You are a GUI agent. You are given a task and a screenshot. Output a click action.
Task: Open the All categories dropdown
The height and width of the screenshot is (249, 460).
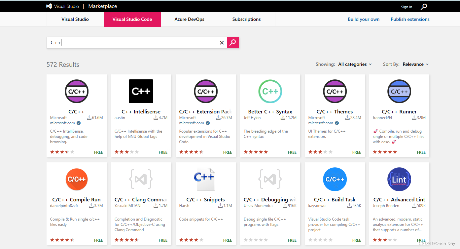(x=355, y=64)
